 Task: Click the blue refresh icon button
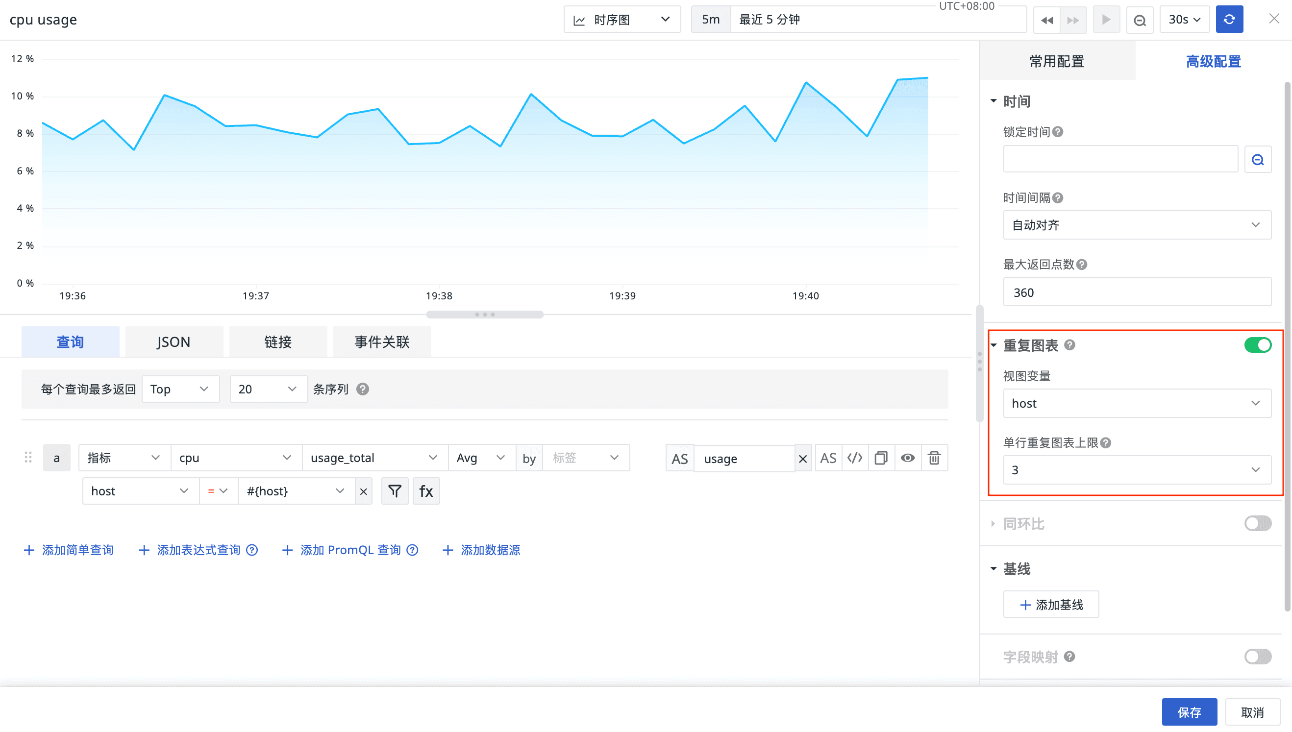[x=1229, y=20]
